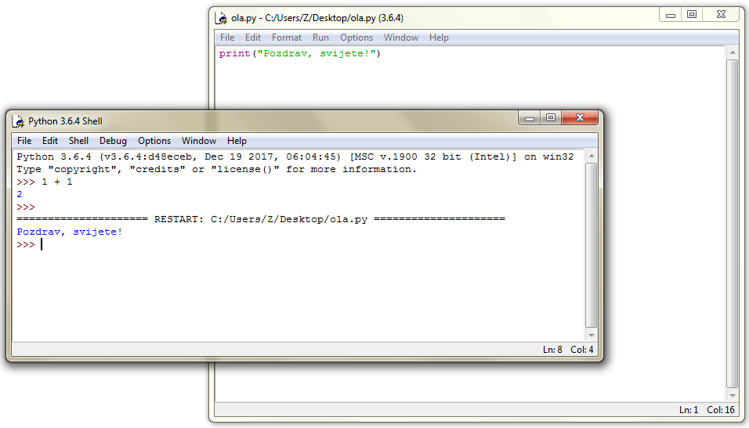Expand the Options menu in the editor

(x=356, y=38)
